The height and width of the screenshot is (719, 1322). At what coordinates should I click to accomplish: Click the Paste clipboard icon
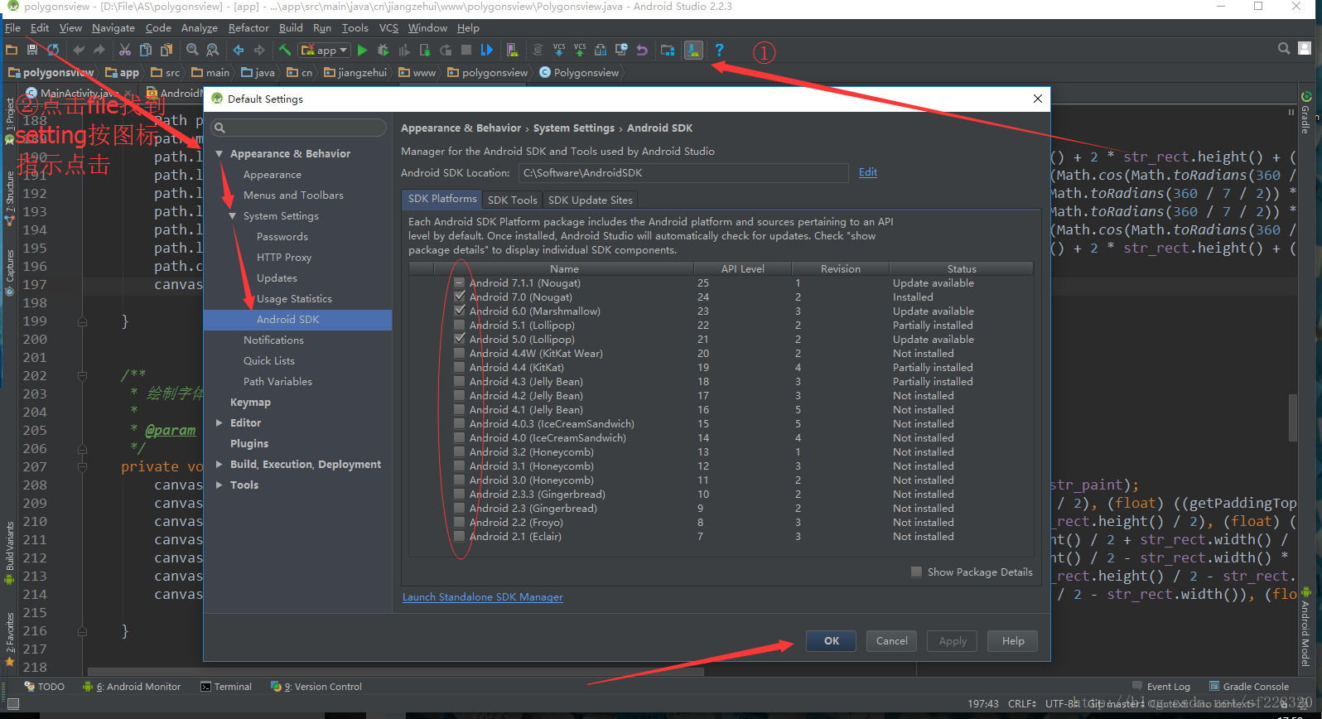[166, 50]
